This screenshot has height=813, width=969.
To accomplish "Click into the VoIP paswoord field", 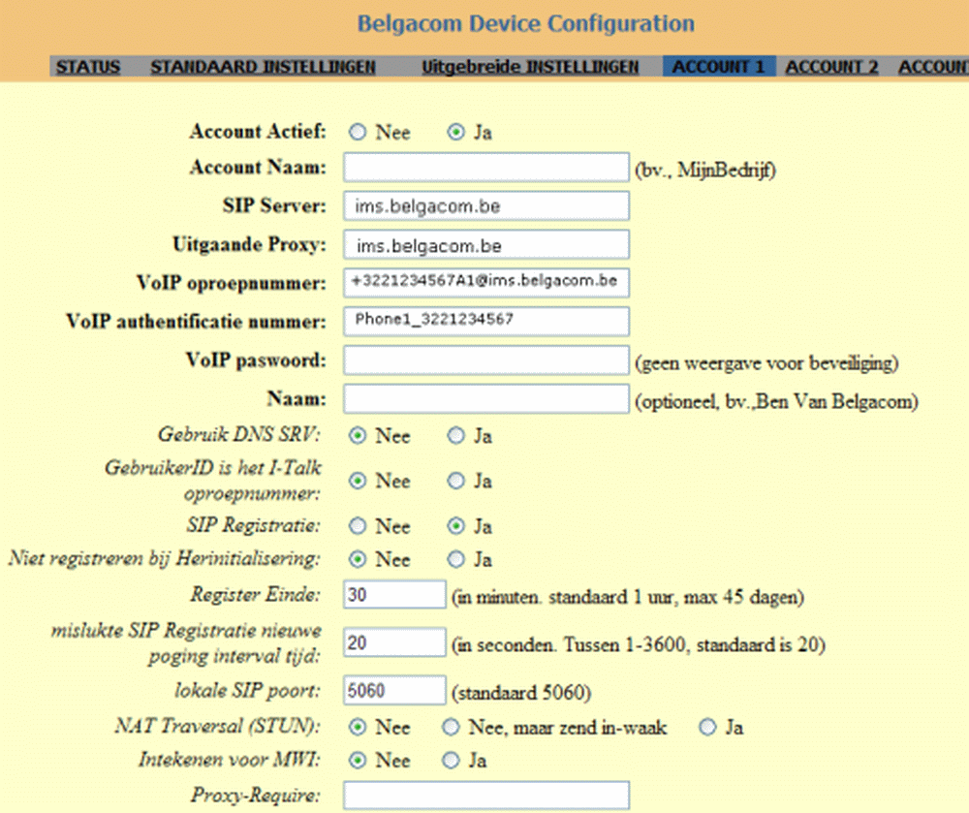I will (x=486, y=360).
